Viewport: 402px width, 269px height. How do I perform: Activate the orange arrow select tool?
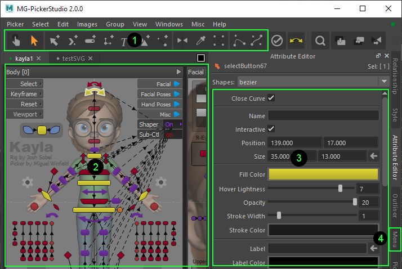coord(34,41)
